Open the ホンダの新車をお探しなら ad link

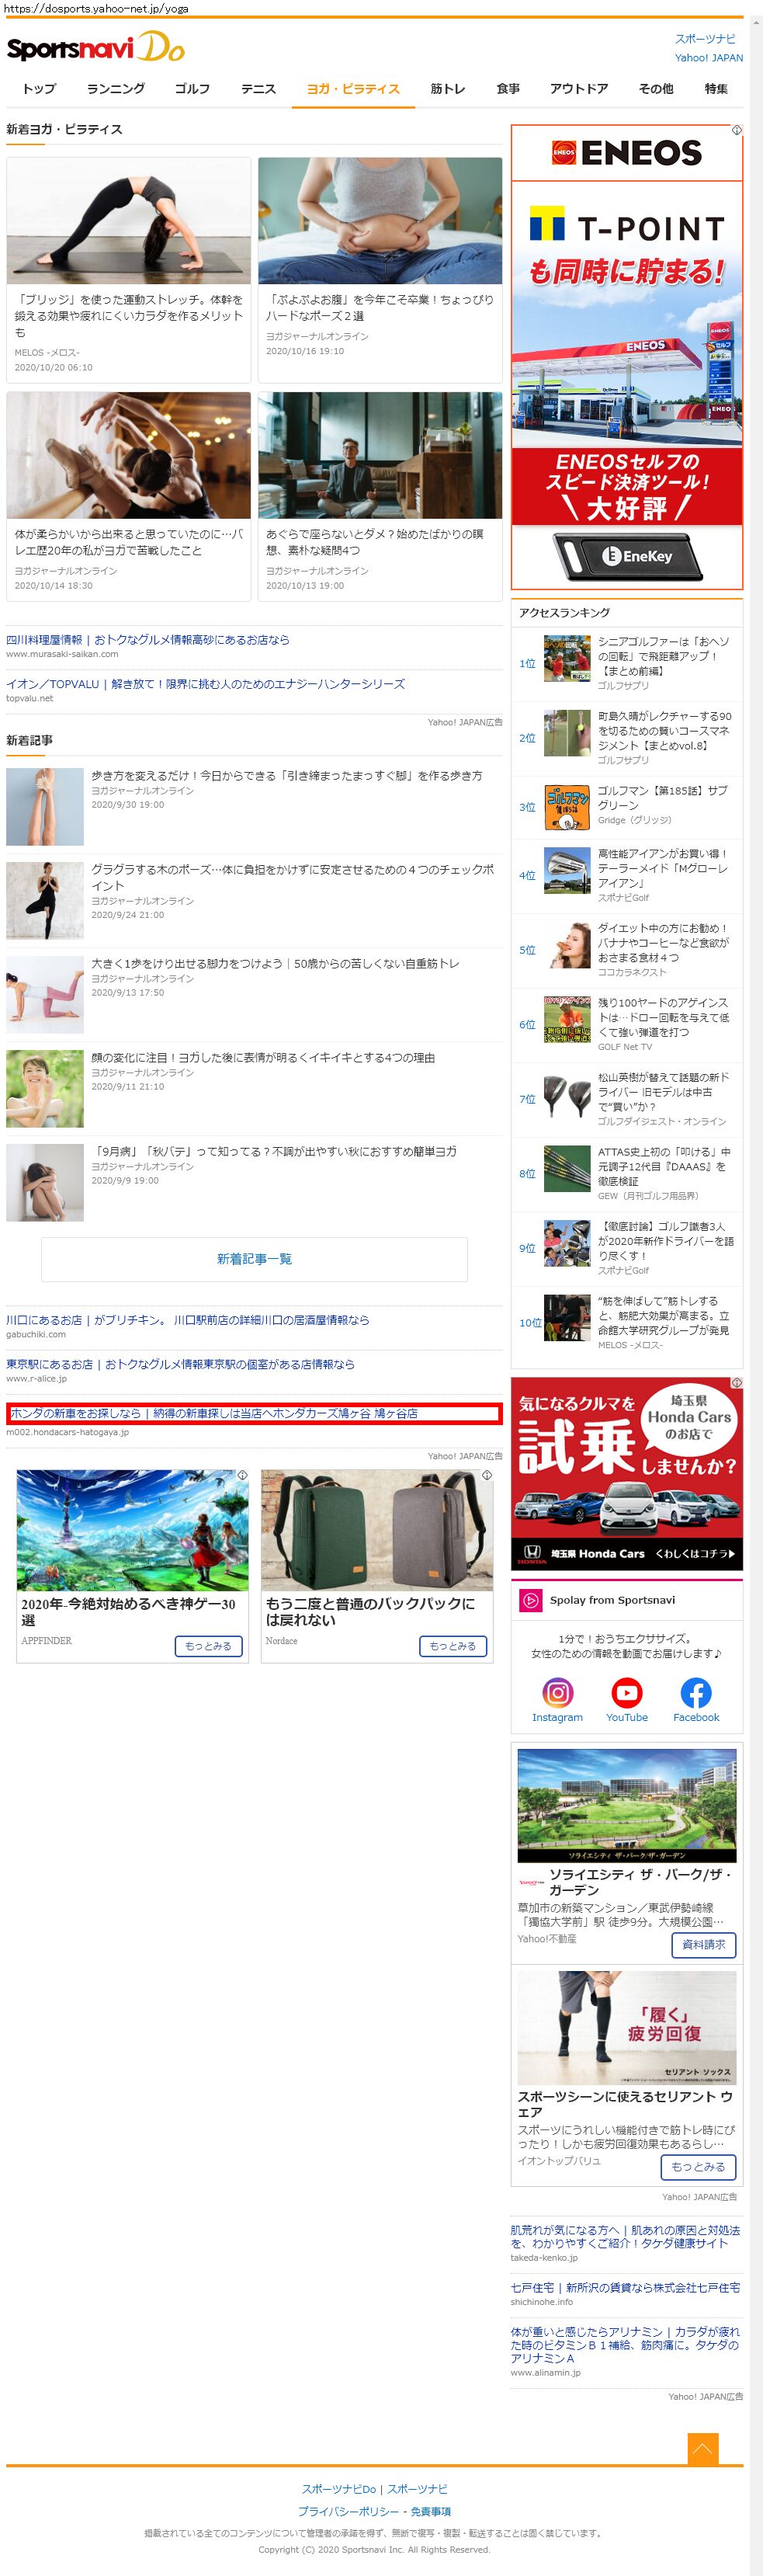(x=254, y=1413)
